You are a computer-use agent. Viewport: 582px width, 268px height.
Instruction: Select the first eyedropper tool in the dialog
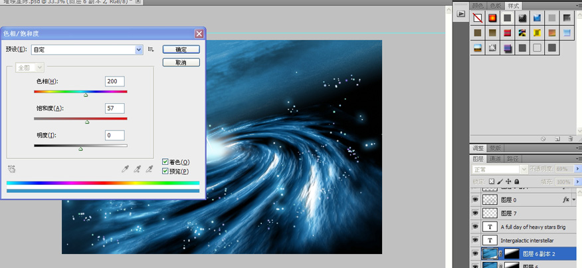125,169
